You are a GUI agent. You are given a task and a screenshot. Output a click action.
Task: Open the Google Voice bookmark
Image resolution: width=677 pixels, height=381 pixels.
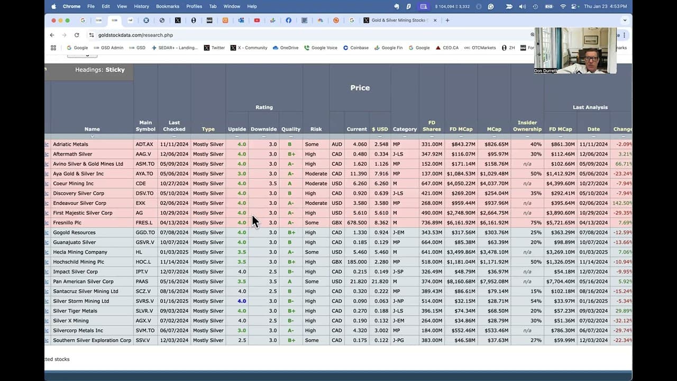321,48
